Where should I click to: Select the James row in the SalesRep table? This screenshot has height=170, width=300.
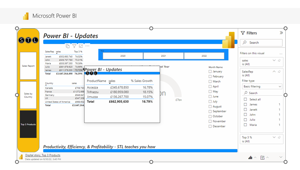coord(64,70)
